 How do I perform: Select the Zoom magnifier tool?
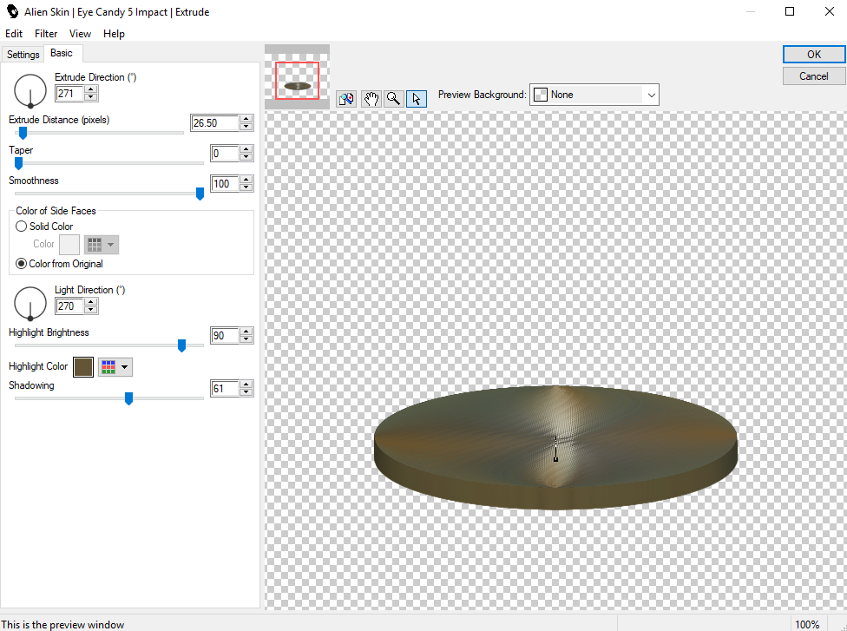click(x=393, y=98)
